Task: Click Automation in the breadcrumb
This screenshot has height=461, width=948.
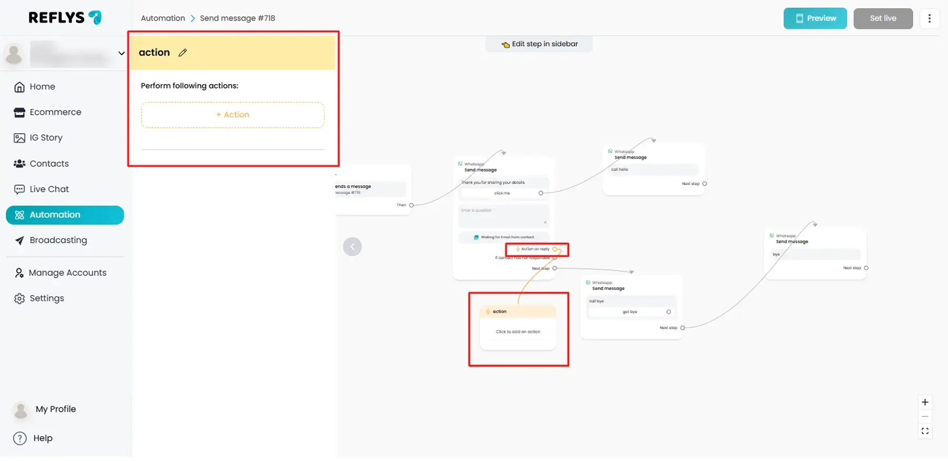Action: point(163,18)
